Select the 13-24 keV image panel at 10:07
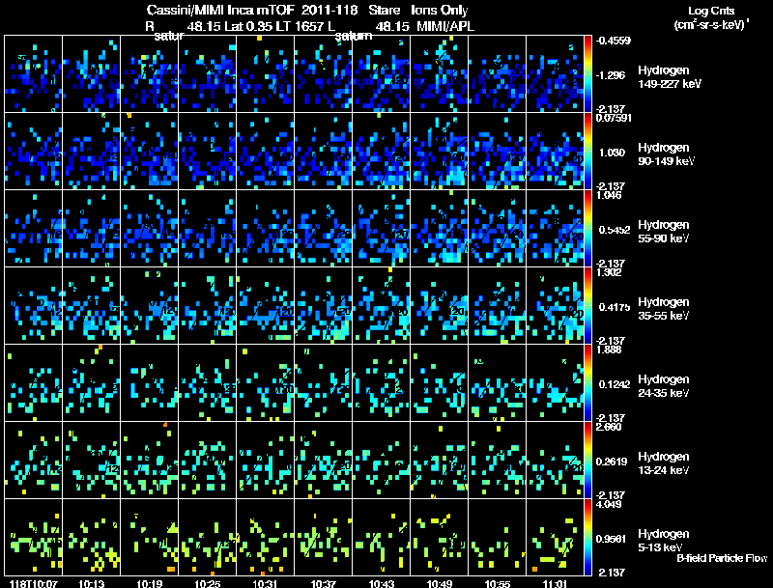Screen dimensions: 773x588 click(x=33, y=461)
